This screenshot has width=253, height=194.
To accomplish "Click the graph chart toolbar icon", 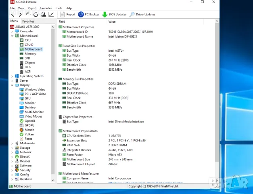I will pos(51,15).
